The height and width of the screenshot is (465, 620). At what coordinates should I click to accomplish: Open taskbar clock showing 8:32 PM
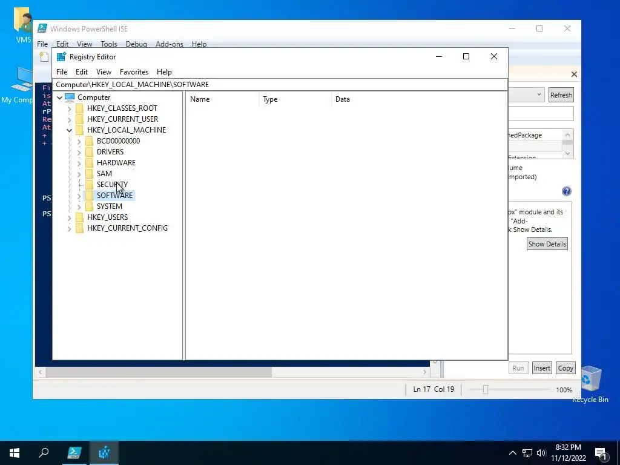click(x=568, y=453)
